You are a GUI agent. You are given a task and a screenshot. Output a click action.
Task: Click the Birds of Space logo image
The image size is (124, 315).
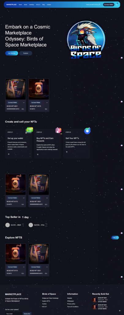pyautogui.click(x=86, y=40)
